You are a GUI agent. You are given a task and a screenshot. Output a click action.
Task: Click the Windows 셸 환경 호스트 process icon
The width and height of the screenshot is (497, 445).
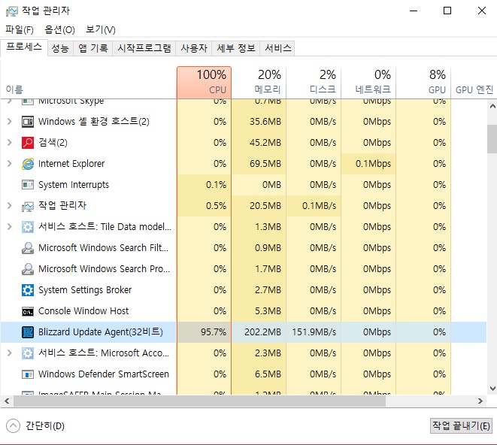[28, 122]
